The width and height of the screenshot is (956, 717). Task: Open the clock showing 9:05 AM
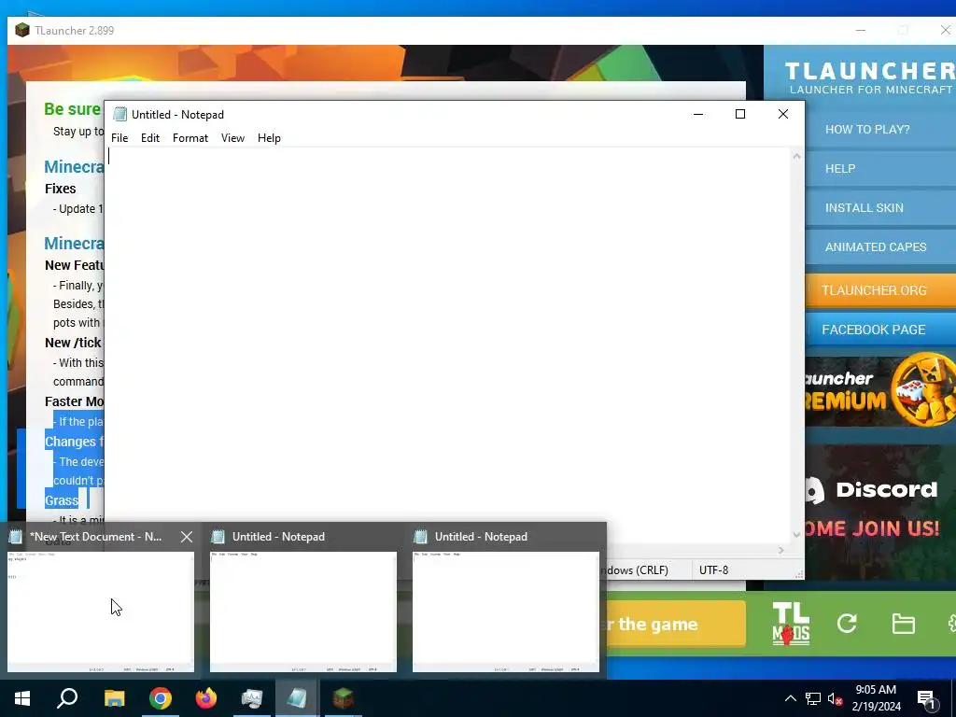tap(876, 698)
